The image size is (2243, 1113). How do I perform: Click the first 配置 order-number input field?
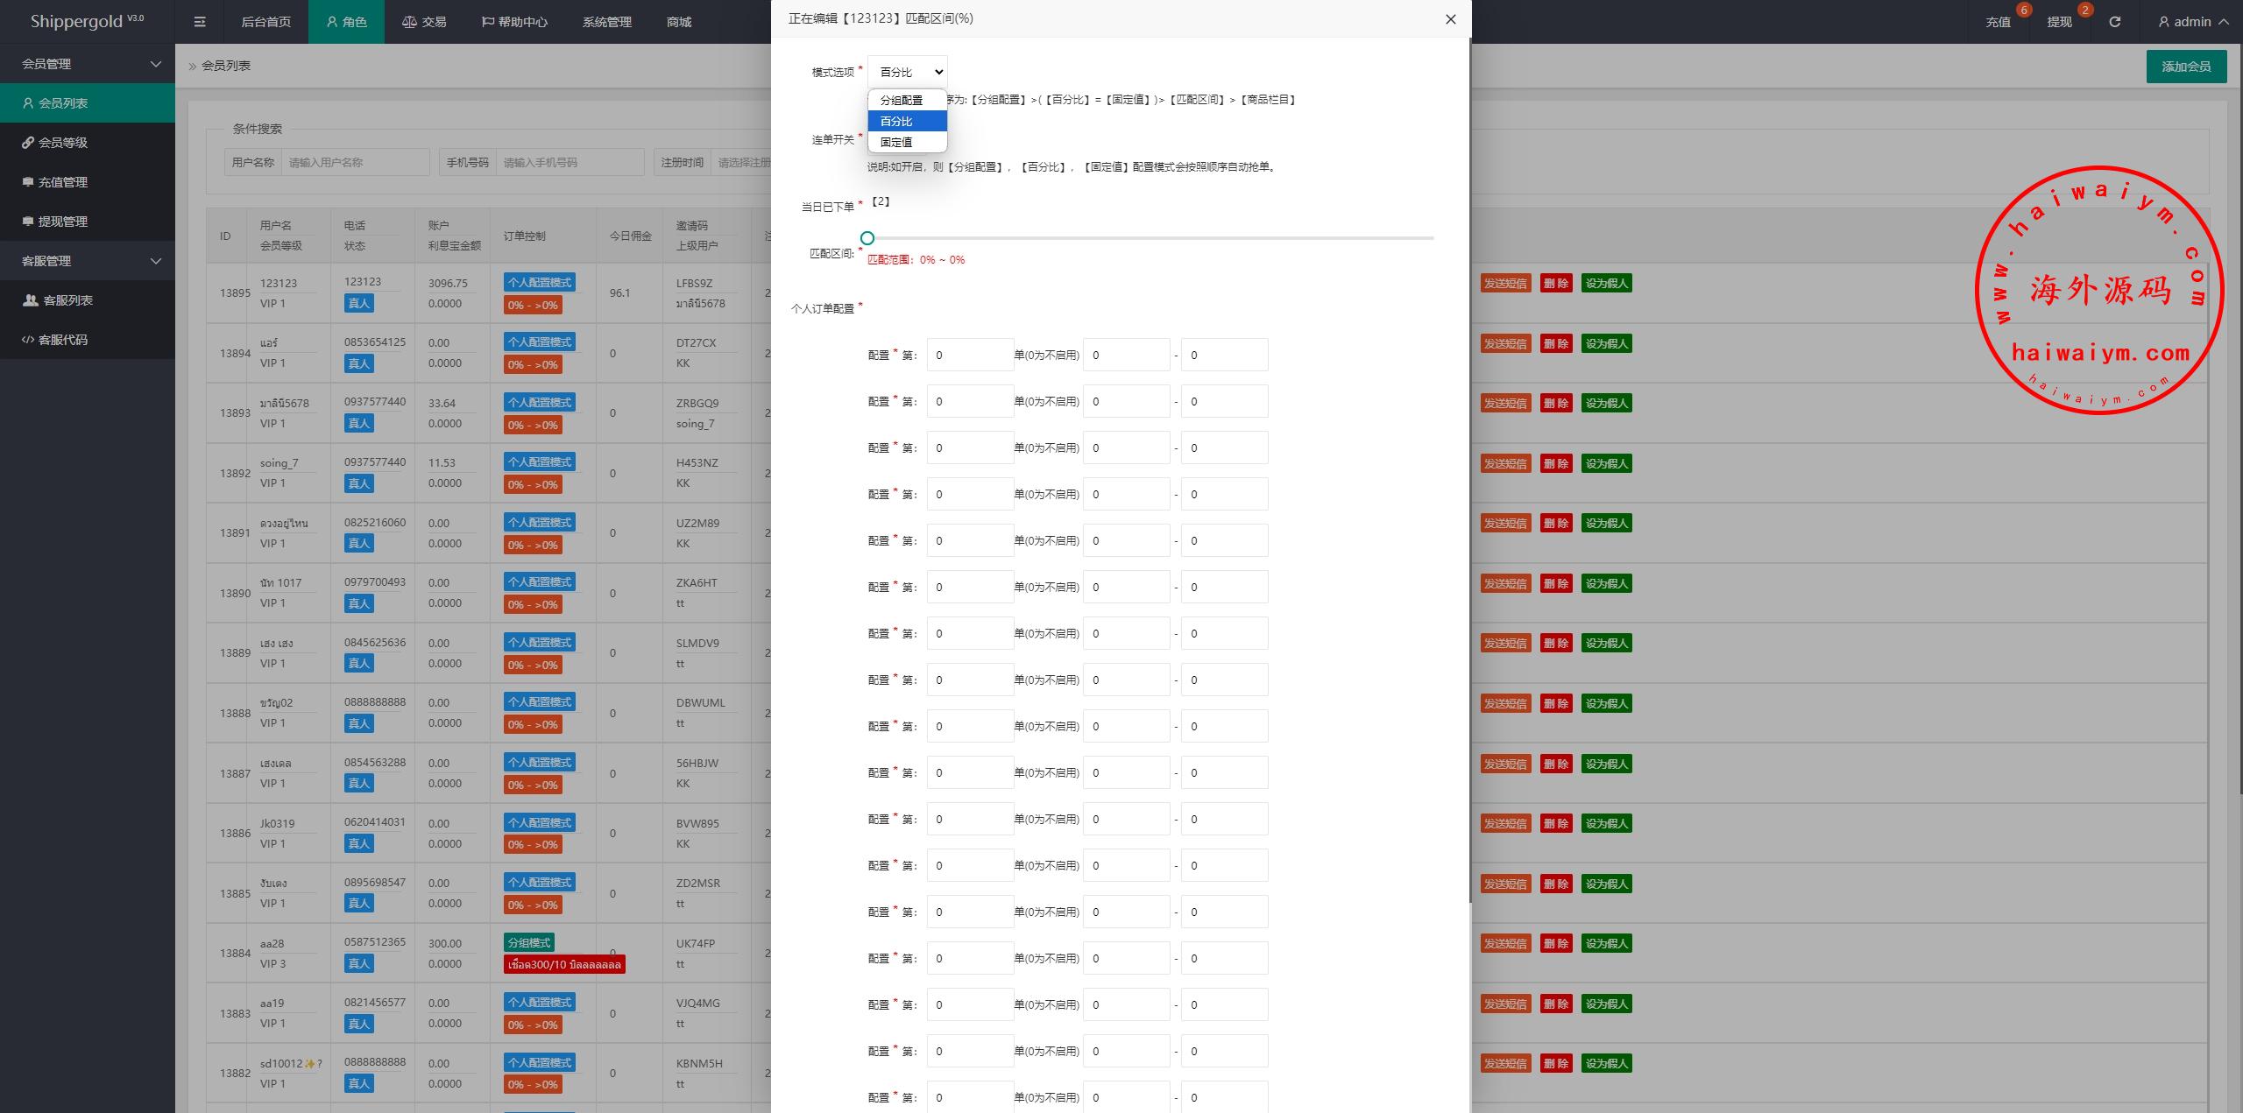click(x=970, y=356)
